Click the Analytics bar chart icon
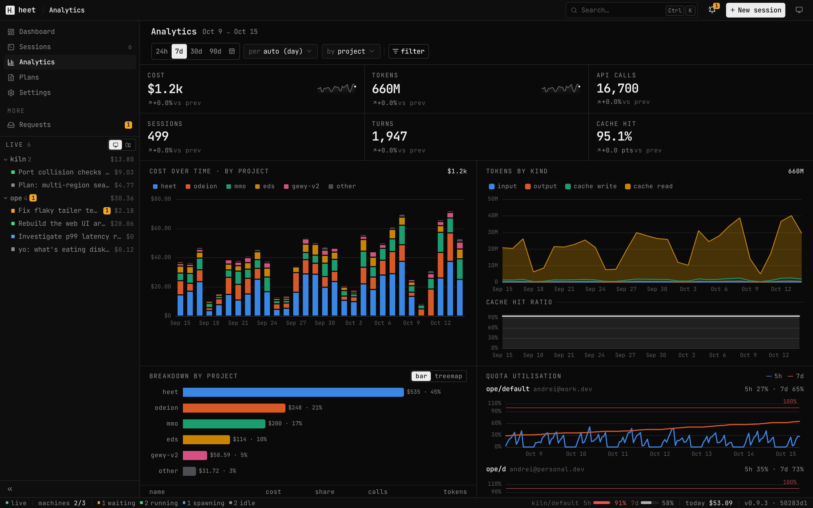Image resolution: width=813 pixels, height=508 pixels. click(11, 62)
